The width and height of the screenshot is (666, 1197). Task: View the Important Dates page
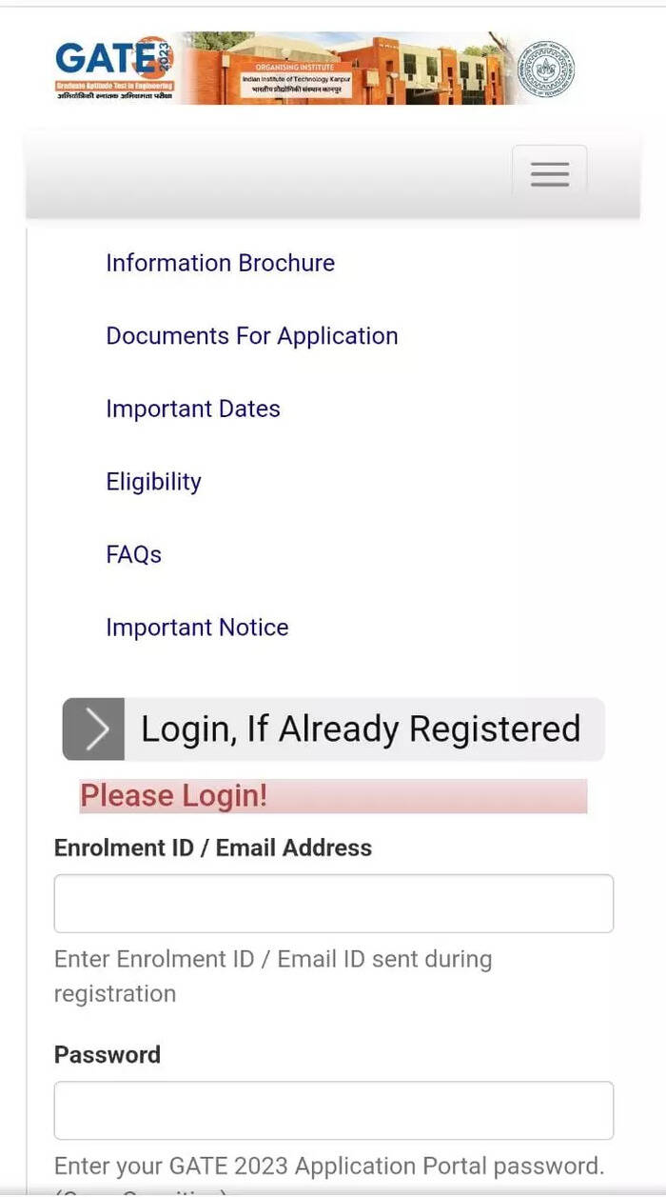(192, 409)
